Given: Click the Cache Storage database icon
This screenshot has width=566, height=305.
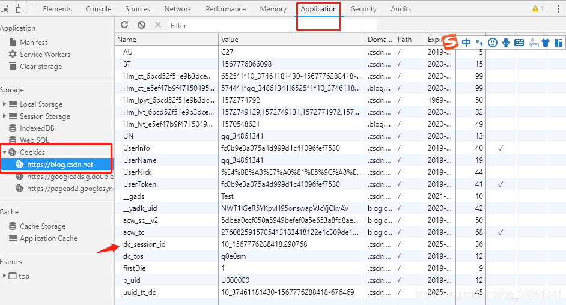Looking at the screenshot, I should (x=13, y=226).
